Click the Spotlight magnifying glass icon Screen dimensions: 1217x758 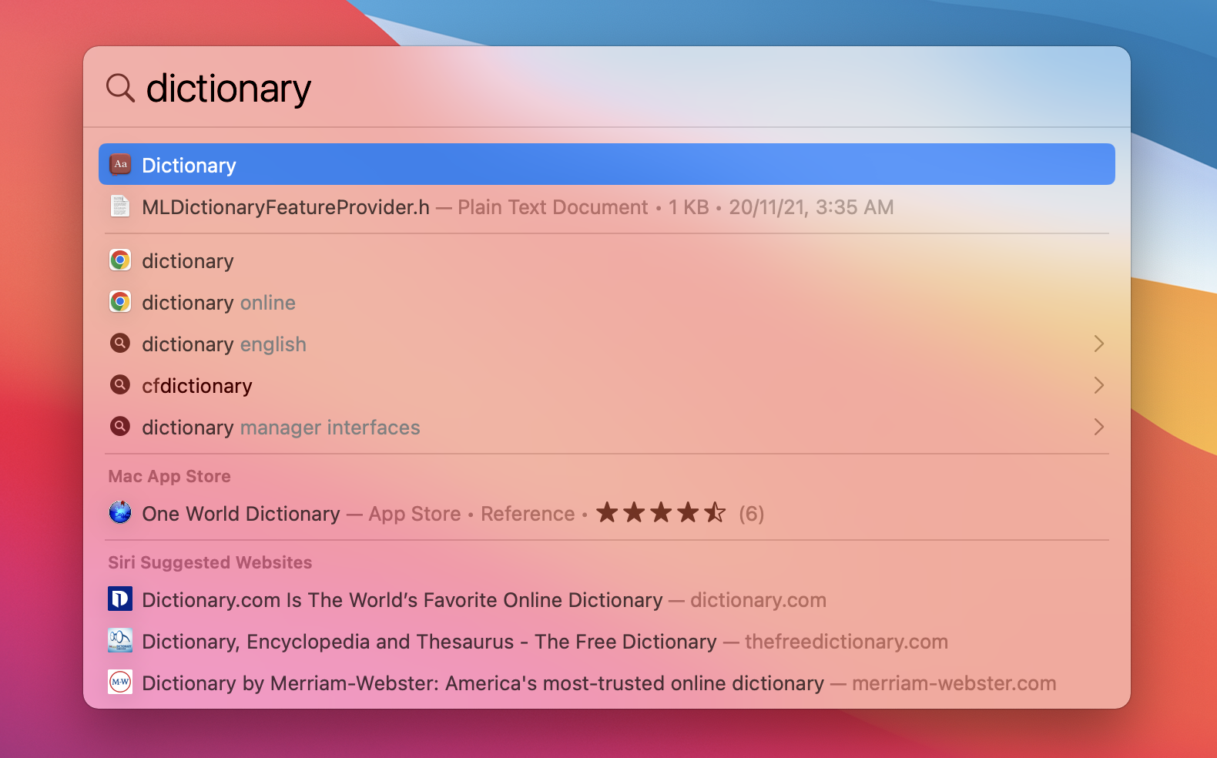click(x=120, y=88)
